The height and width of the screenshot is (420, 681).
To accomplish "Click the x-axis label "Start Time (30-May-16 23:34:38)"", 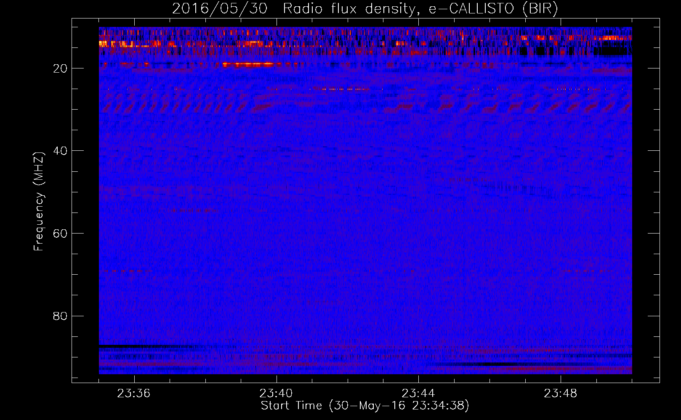I will 364,406.
